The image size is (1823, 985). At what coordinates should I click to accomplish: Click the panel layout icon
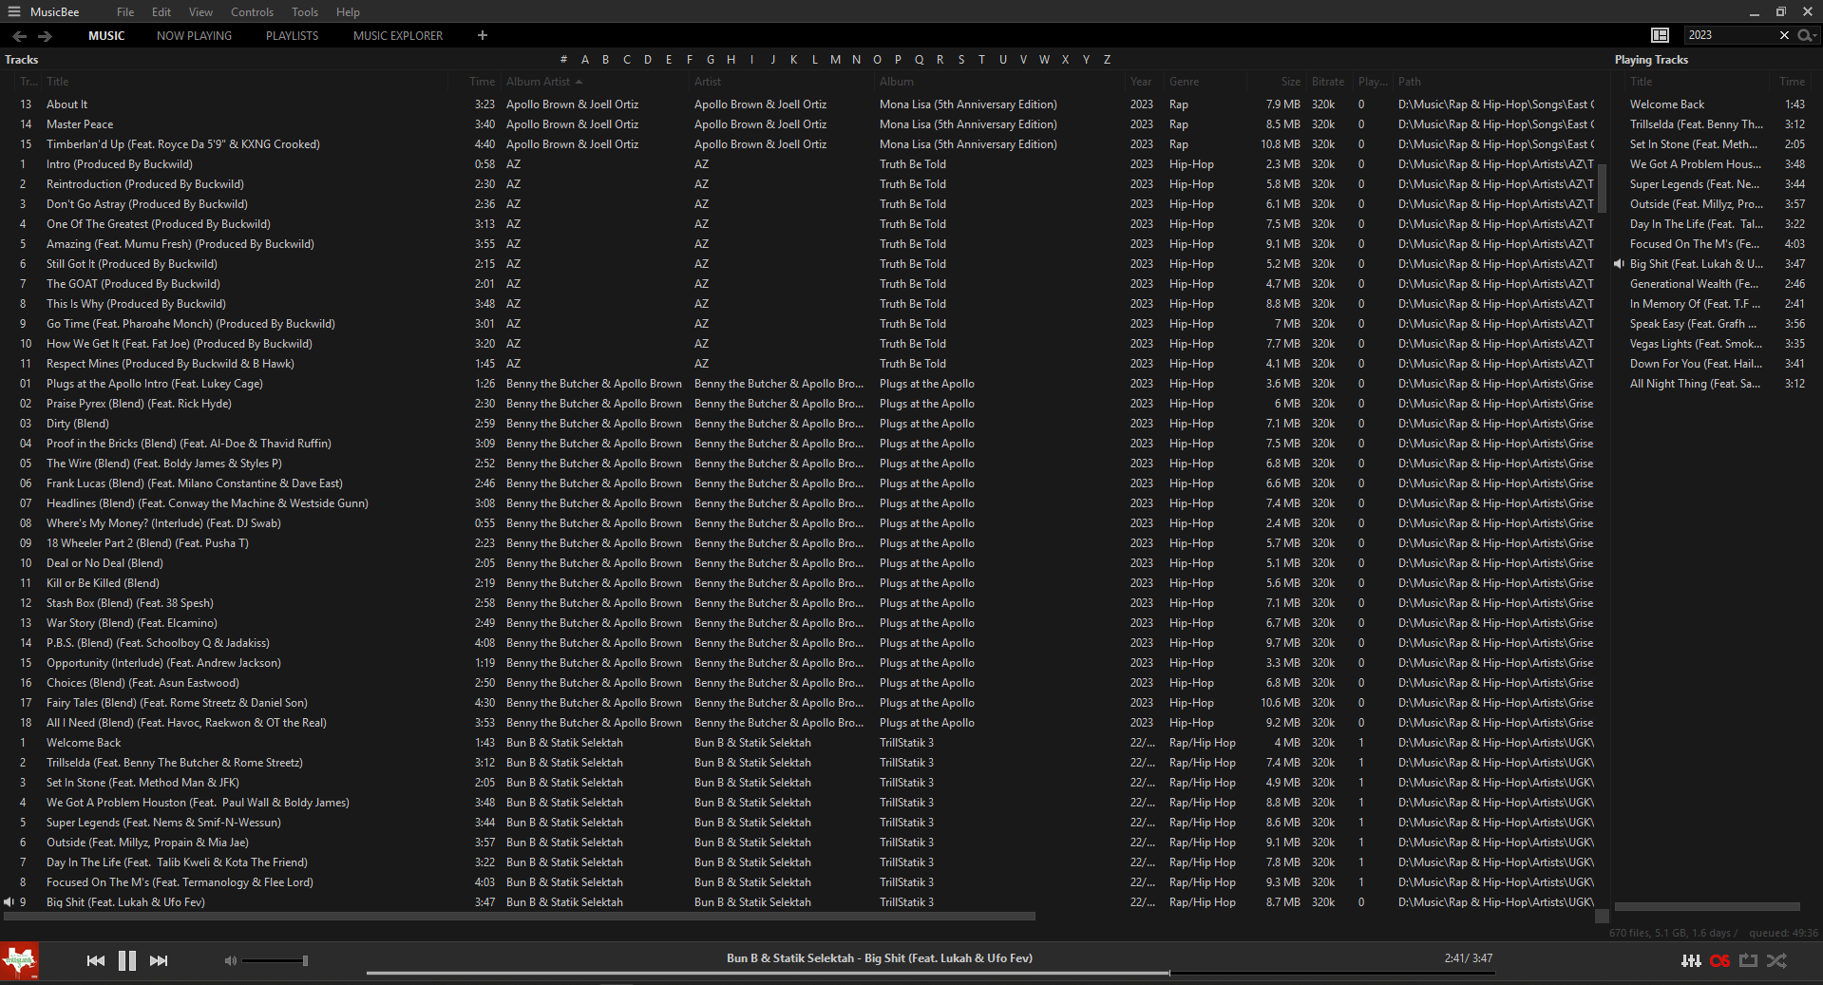tap(1660, 35)
